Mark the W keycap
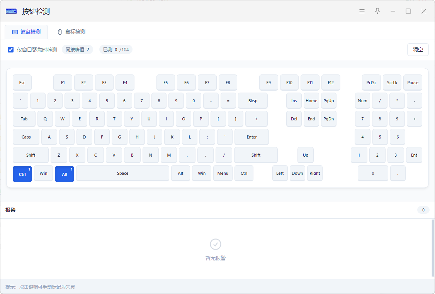Screen dimensions: 435x294 coord(63,119)
